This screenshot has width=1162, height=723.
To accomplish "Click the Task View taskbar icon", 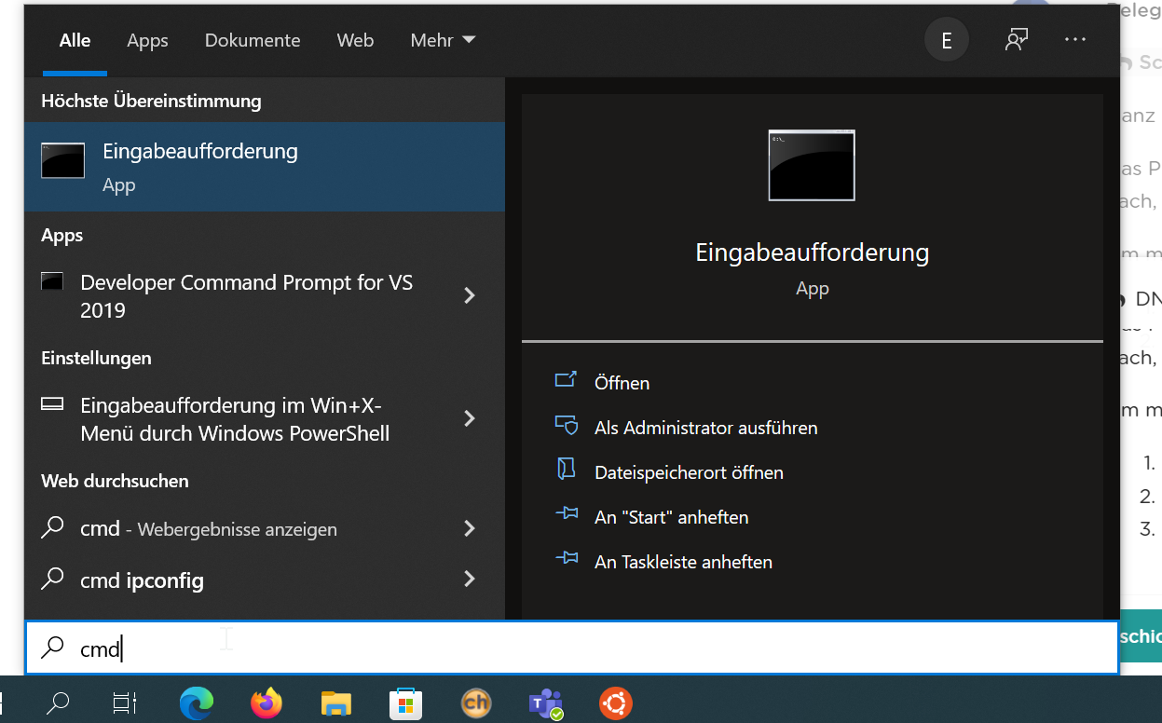I will (x=125, y=703).
